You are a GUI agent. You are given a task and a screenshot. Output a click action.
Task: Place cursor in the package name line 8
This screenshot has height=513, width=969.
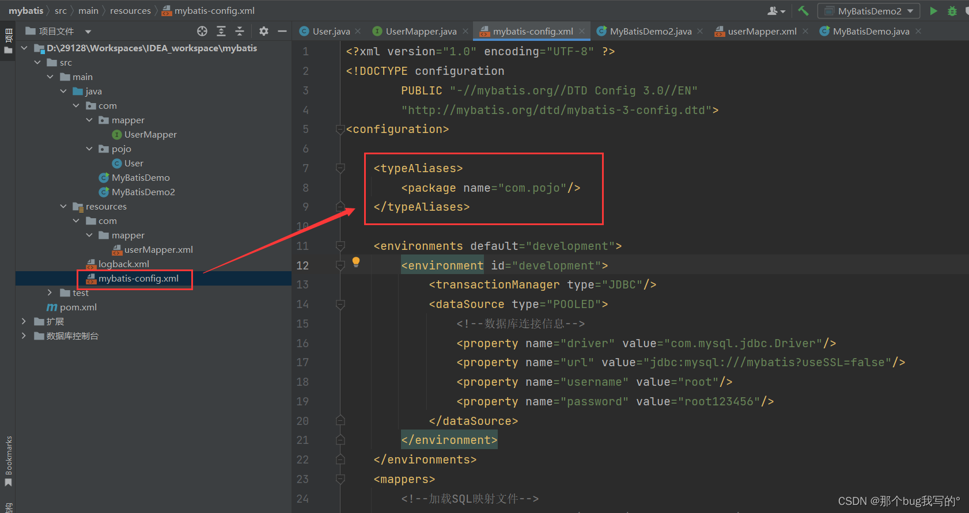point(491,188)
